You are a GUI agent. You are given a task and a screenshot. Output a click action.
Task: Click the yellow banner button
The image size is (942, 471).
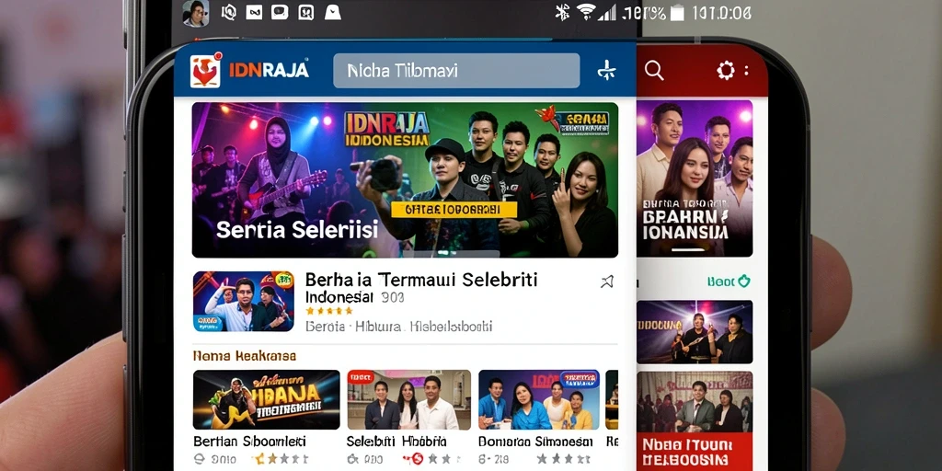(x=454, y=210)
